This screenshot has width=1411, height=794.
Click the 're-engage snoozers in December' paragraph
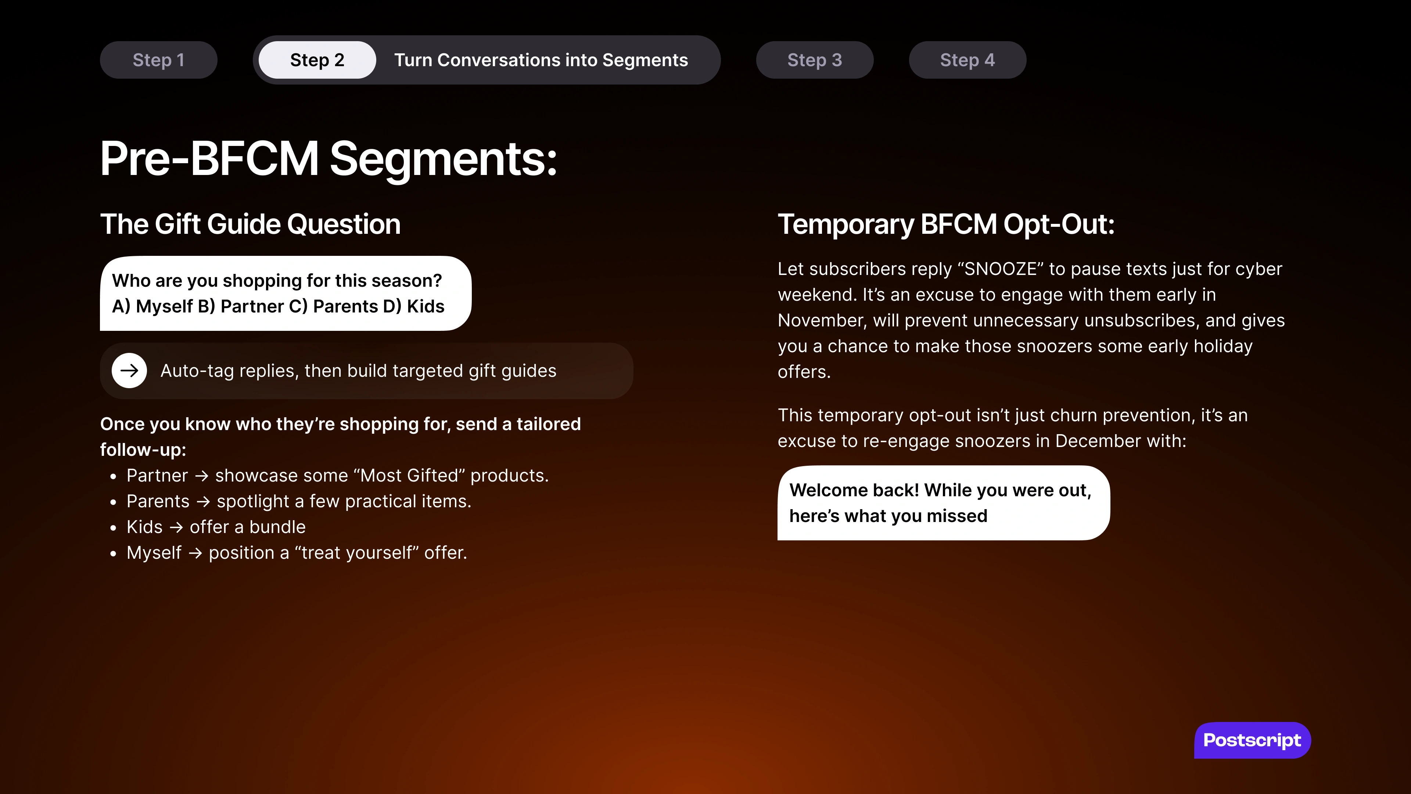(1013, 428)
